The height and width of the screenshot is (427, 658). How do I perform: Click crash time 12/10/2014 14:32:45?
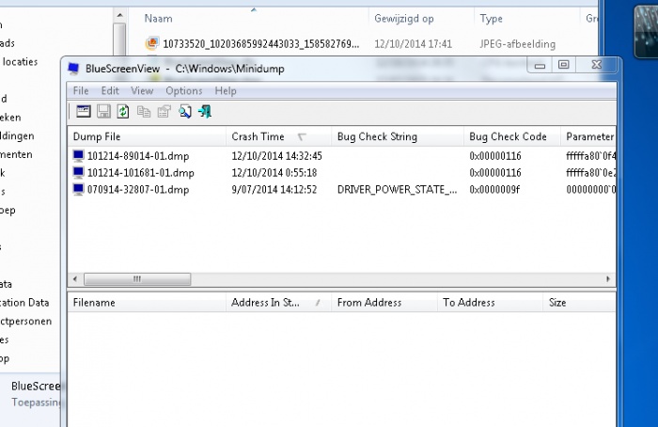(277, 156)
